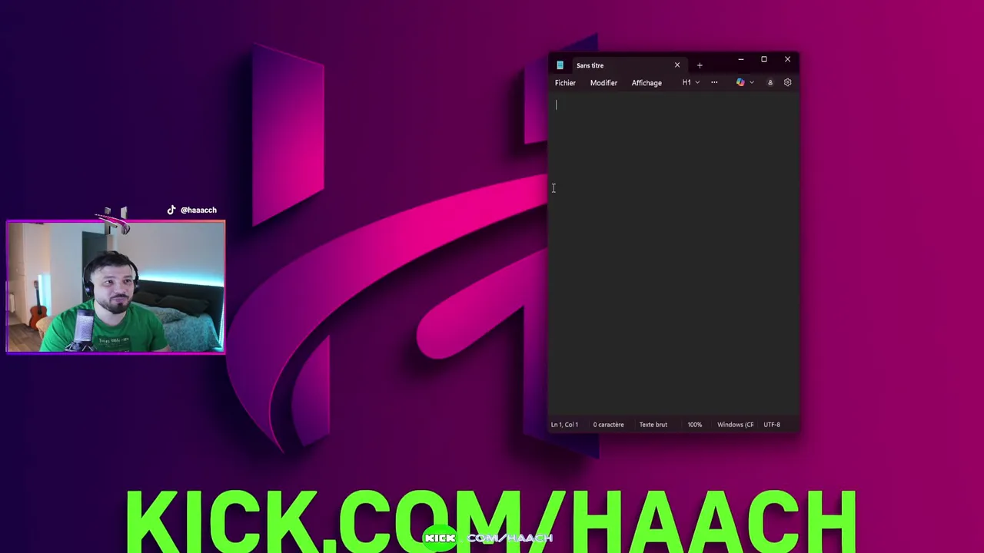Click the Copilot icon in Notepad
The height and width of the screenshot is (553, 984).
pos(740,83)
